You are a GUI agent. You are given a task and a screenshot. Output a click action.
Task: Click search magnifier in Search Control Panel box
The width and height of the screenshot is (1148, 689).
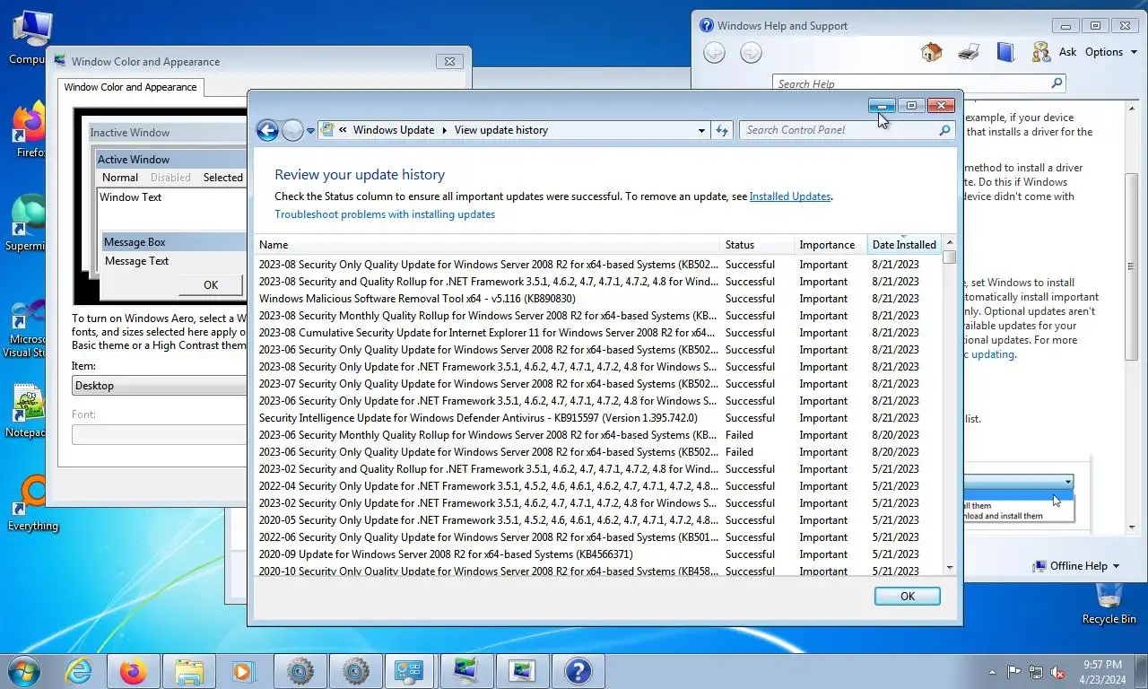[x=944, y=130]
